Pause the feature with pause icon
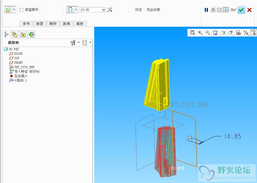The image size is (257, 183). 206,10
